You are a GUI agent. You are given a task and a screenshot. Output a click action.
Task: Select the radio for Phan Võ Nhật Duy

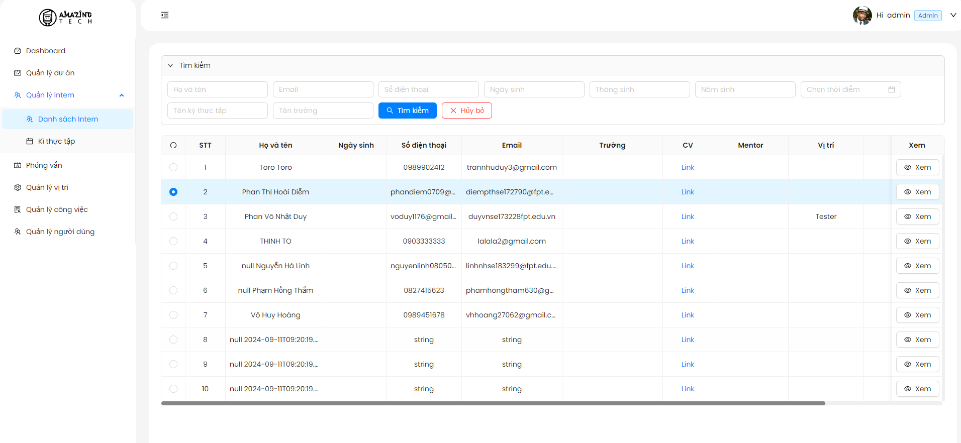coord(173,216)
